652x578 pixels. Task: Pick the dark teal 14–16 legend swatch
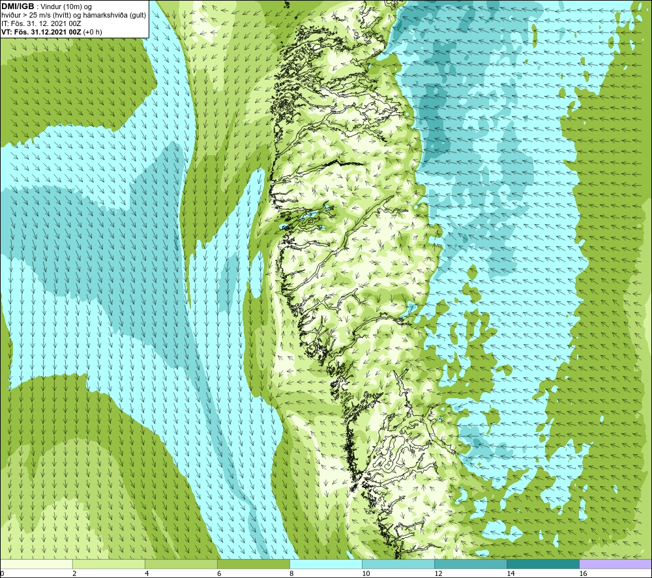[x=542, y=564]
